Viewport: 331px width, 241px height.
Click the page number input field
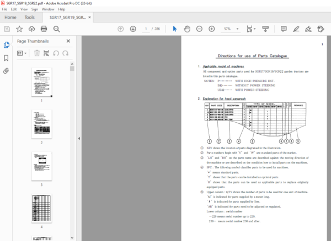coord(146,29)
